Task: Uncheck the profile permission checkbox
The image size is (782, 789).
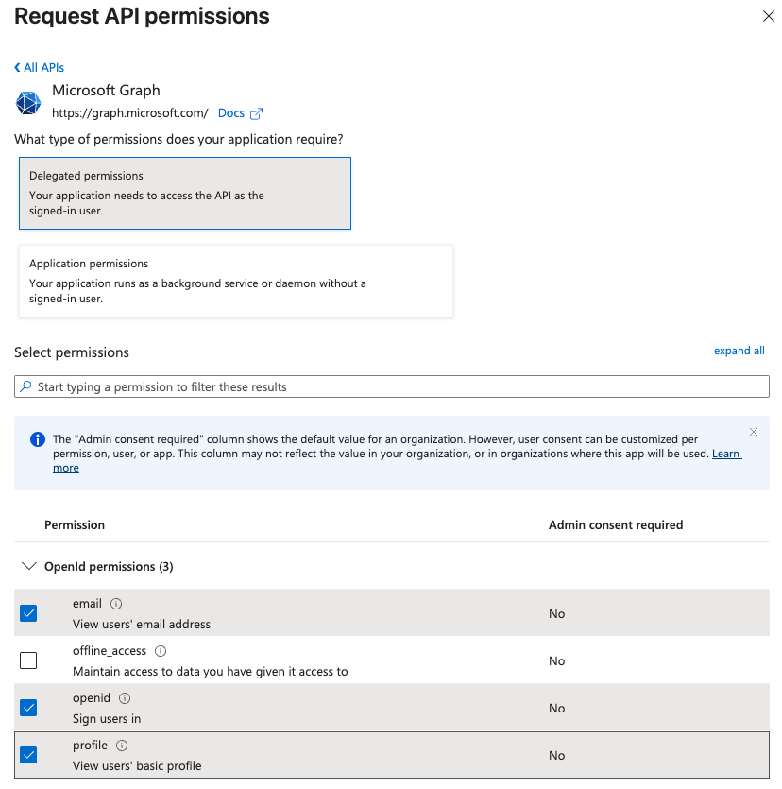Action: coord(28,755)
